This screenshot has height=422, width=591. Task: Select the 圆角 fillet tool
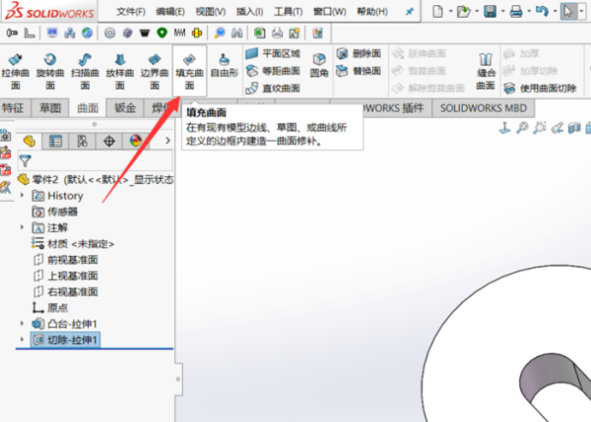pyautogui.click(x=319, y=65)
